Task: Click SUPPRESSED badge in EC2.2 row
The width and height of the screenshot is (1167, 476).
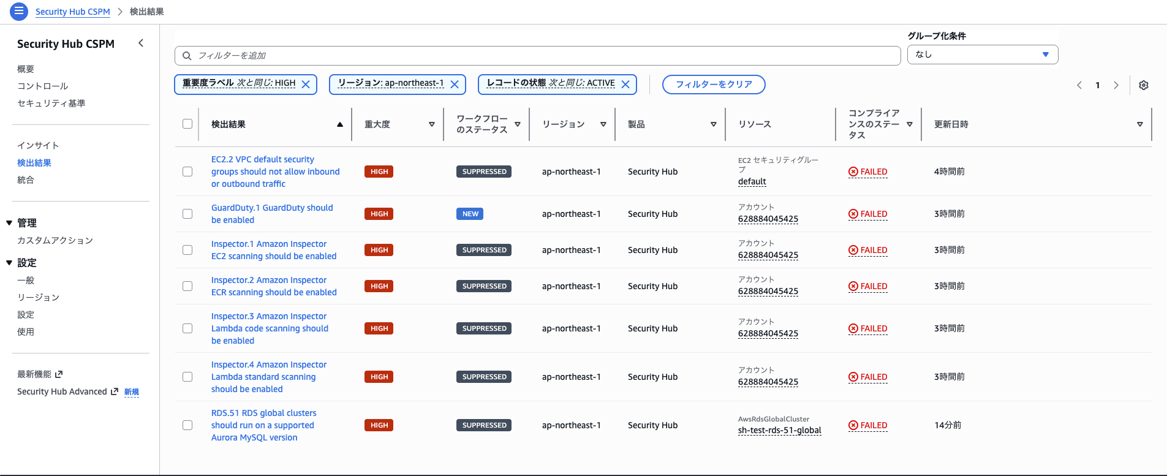Action: point(484,172)
